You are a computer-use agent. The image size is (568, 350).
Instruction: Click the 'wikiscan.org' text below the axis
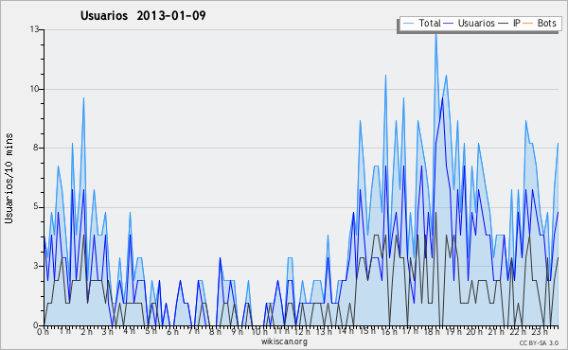point(284,341)
